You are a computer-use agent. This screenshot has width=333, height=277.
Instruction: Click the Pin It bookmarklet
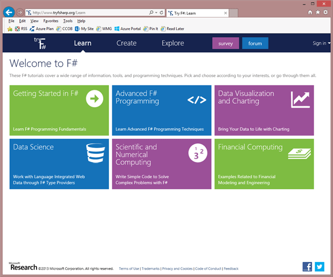click(150, 29)
